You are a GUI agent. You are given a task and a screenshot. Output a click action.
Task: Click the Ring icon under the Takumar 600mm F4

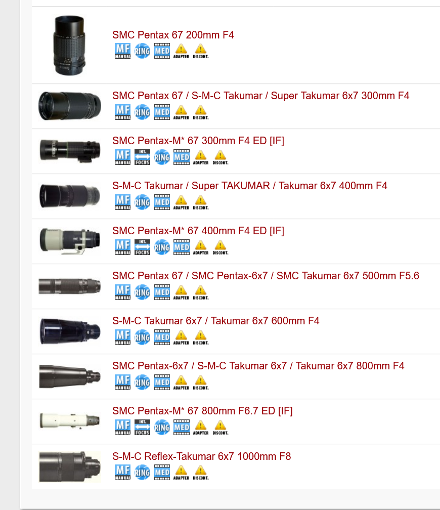coord(142,337)
